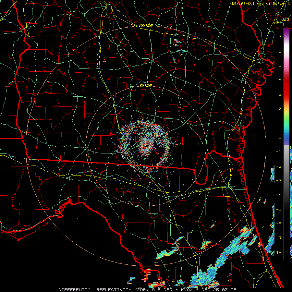Click the 'TH' threshold label on scale
292x292 pixels.
(279, 253)
